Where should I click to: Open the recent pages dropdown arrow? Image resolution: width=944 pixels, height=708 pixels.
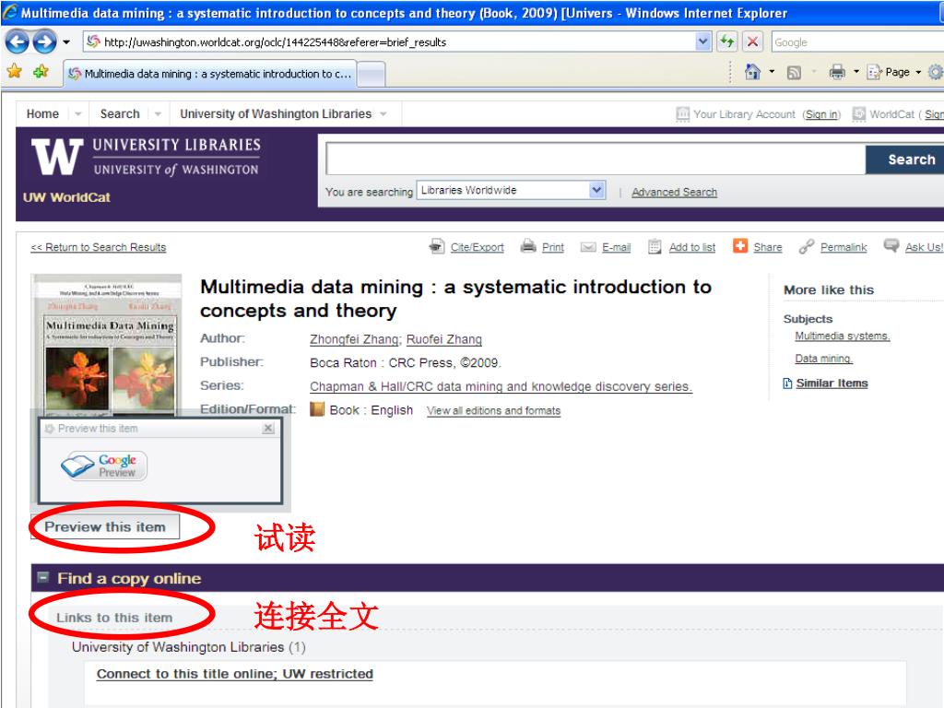[x=66, y=42]
